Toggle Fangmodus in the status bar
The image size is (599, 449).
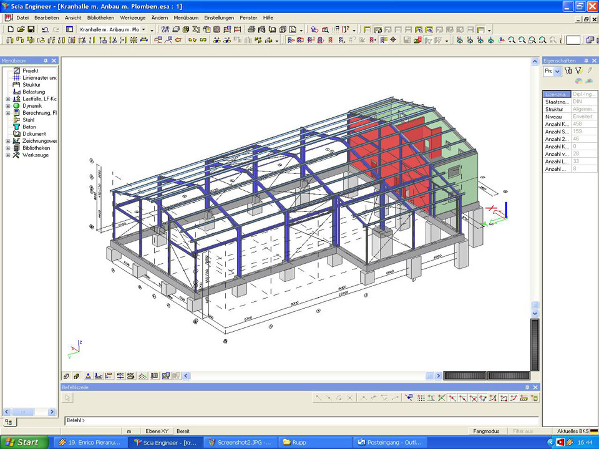485,431
